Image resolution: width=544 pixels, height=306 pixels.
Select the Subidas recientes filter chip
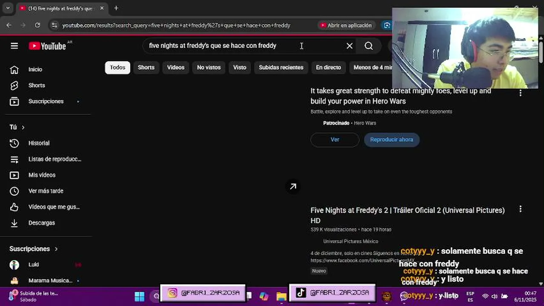coord(281,68)
